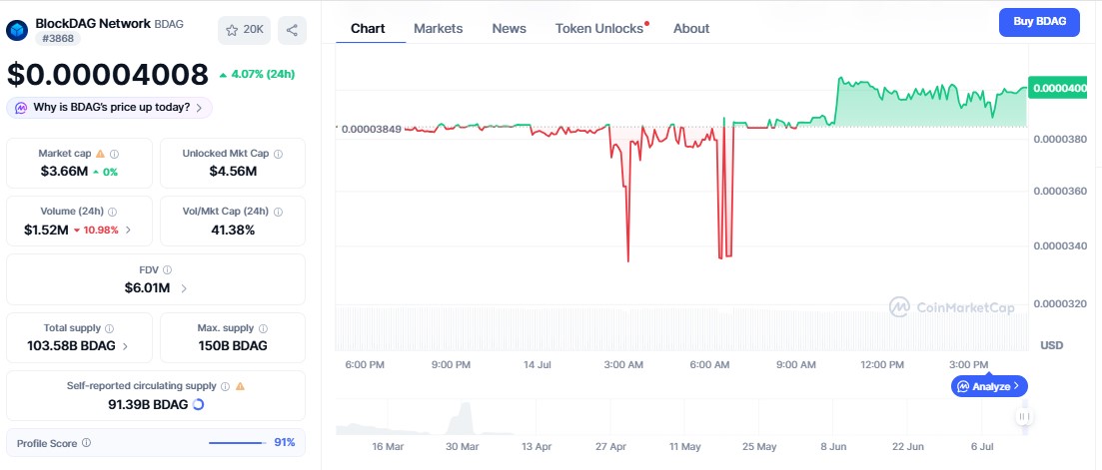
Task: Expand the Total supply 103.58B BDAG chevron
Action: [x=125, y=346]
